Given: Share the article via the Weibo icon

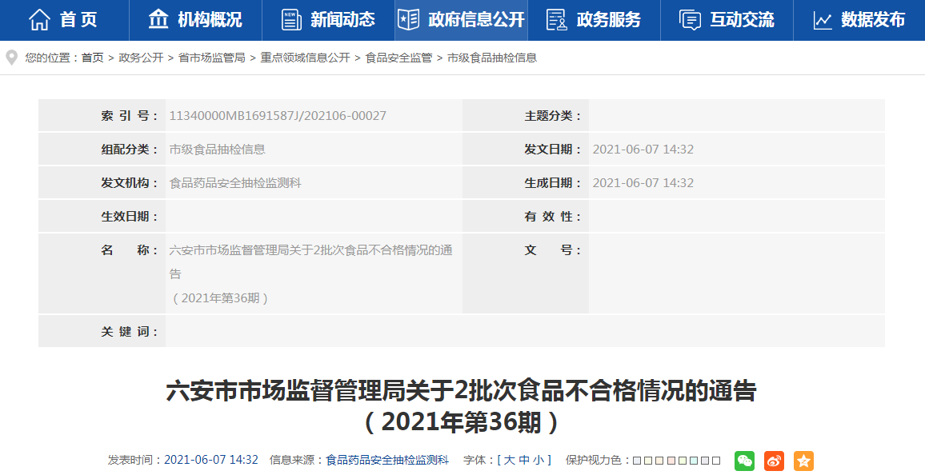Looking at the screenshot, I should tap(774, 461).
